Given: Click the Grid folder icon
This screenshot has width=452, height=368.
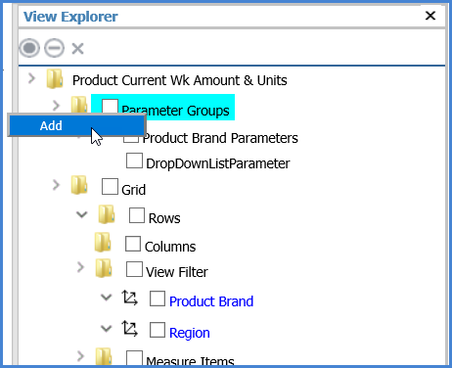Looking at the screenshot, I should coord(79,185).
